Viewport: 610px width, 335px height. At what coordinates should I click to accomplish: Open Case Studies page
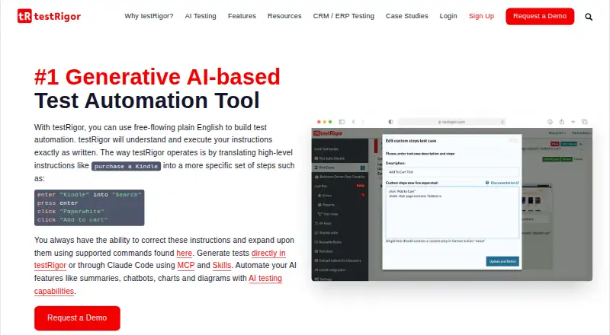point(406,16)
